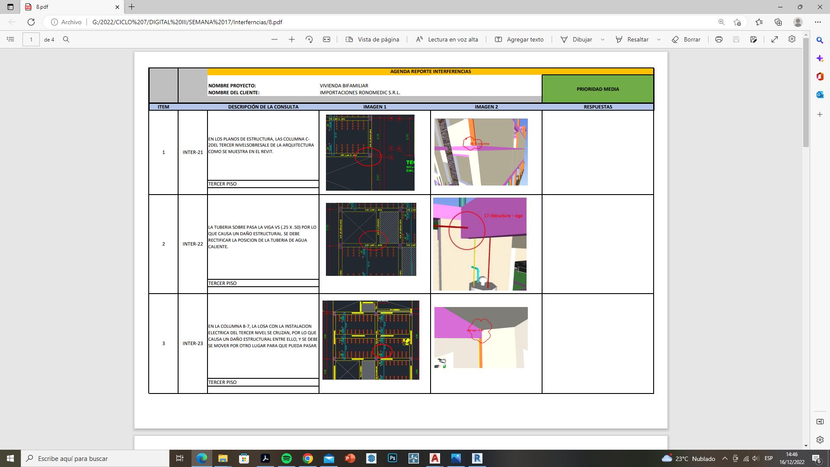The image size is (830, 467).
Task: Open the table of contents sidebar
Action: point(10,39)
